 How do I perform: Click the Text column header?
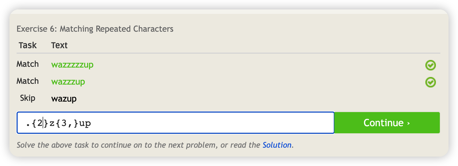coord(59,45)
